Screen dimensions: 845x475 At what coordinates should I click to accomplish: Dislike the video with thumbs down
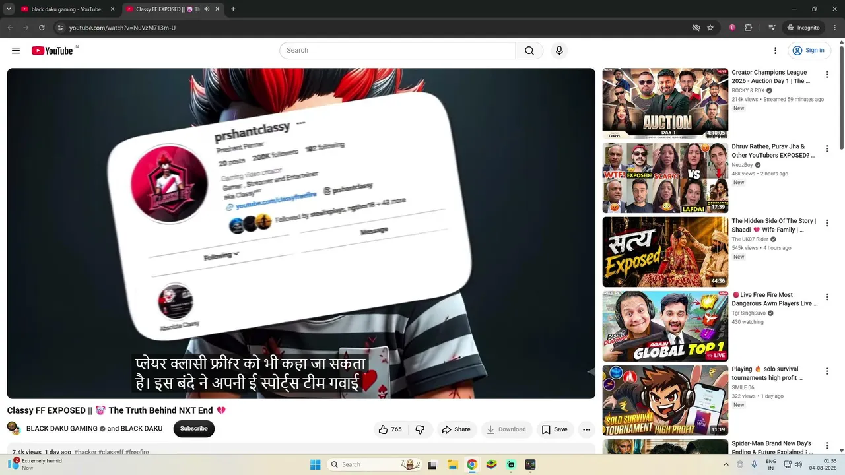[x=420, y=429]
